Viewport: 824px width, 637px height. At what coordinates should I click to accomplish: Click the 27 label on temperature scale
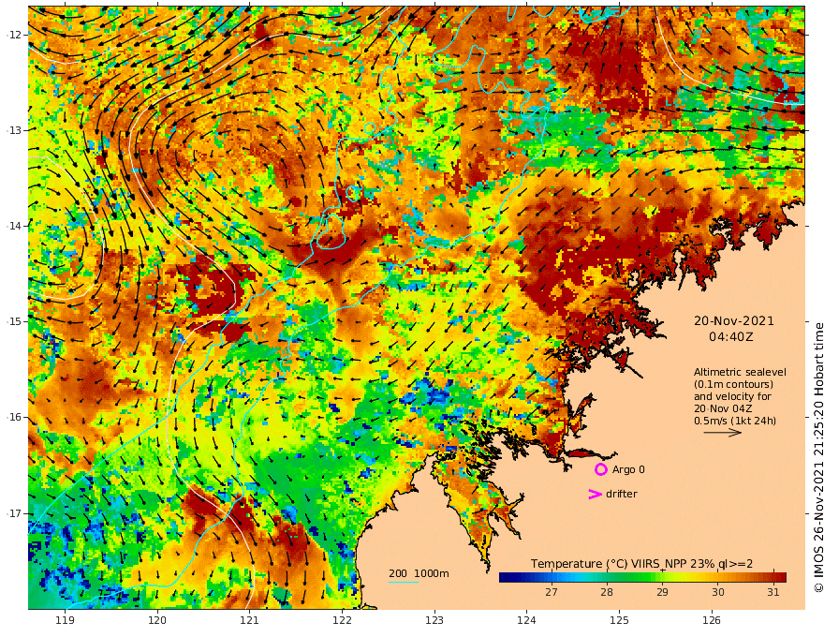(551, 592)
